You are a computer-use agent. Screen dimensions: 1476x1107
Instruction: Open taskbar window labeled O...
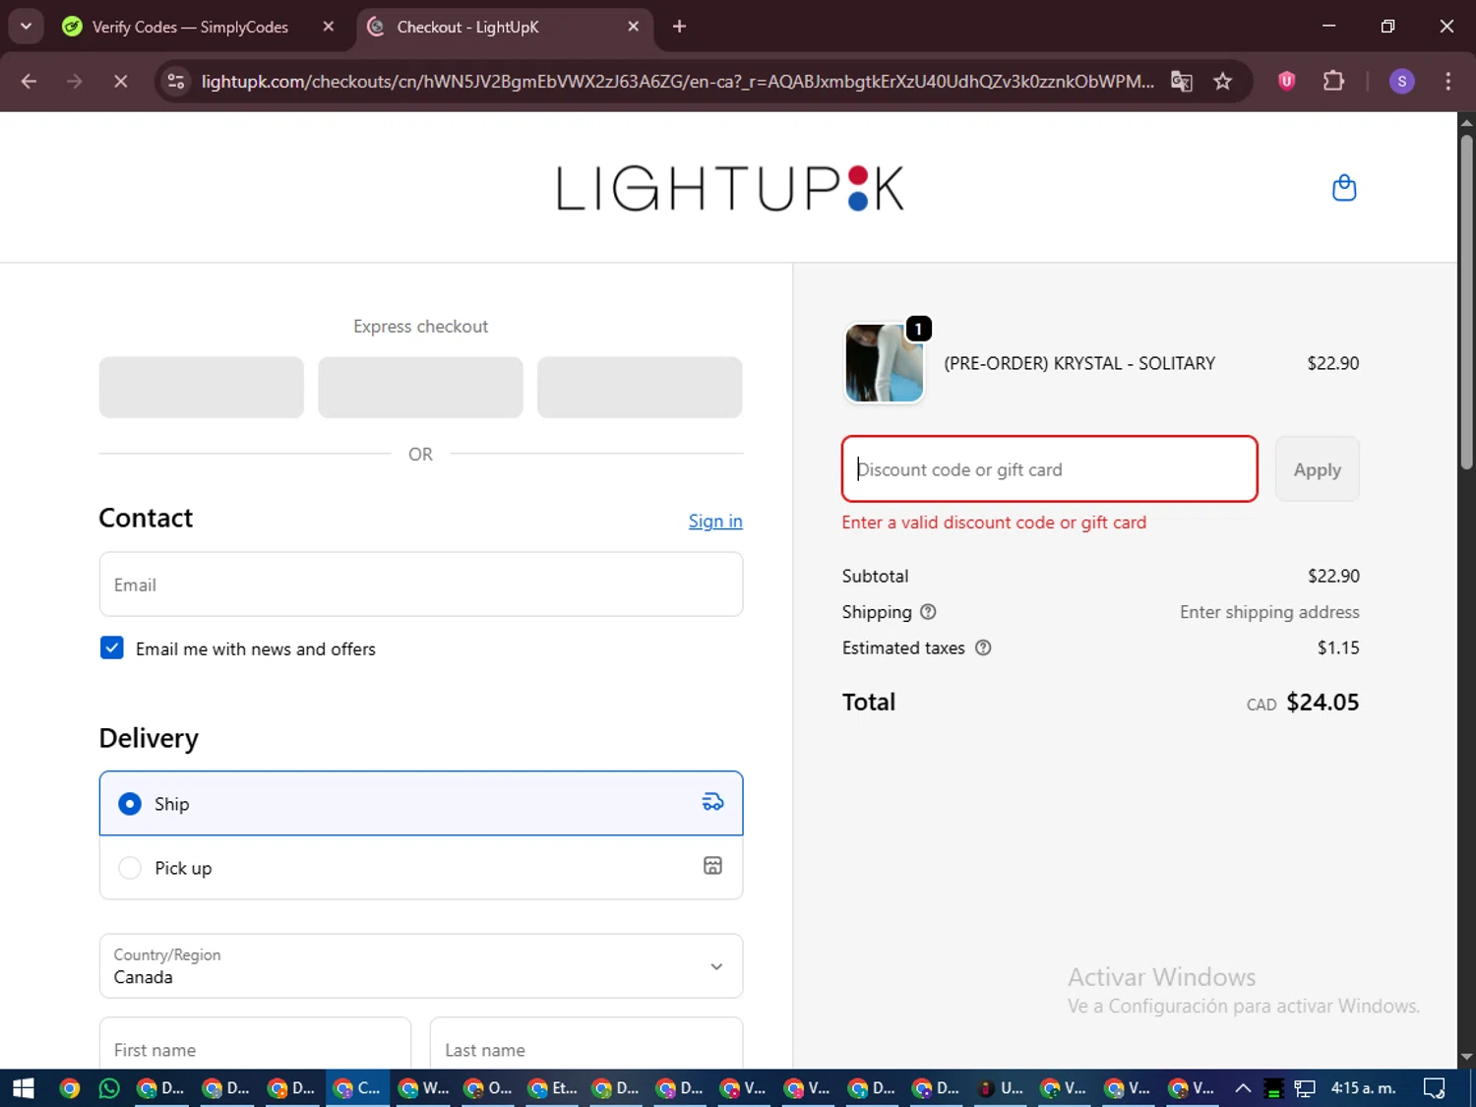click(488, 1088)
